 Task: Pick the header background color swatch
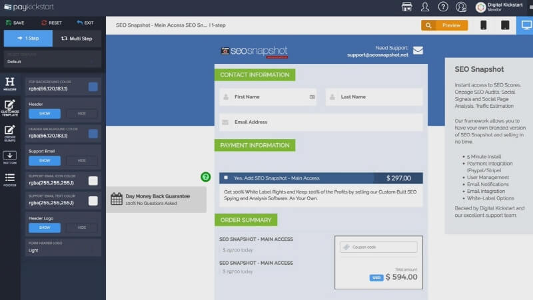[x=93, y=134]
